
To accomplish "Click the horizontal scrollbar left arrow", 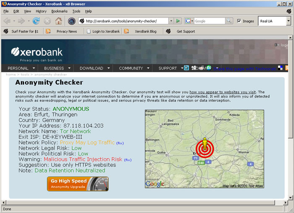I will 3,203.
